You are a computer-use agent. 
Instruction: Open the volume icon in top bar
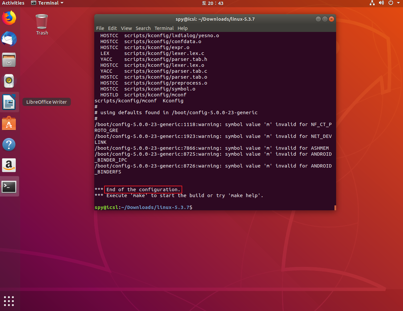pyautogui.click(x=381, y=3)
